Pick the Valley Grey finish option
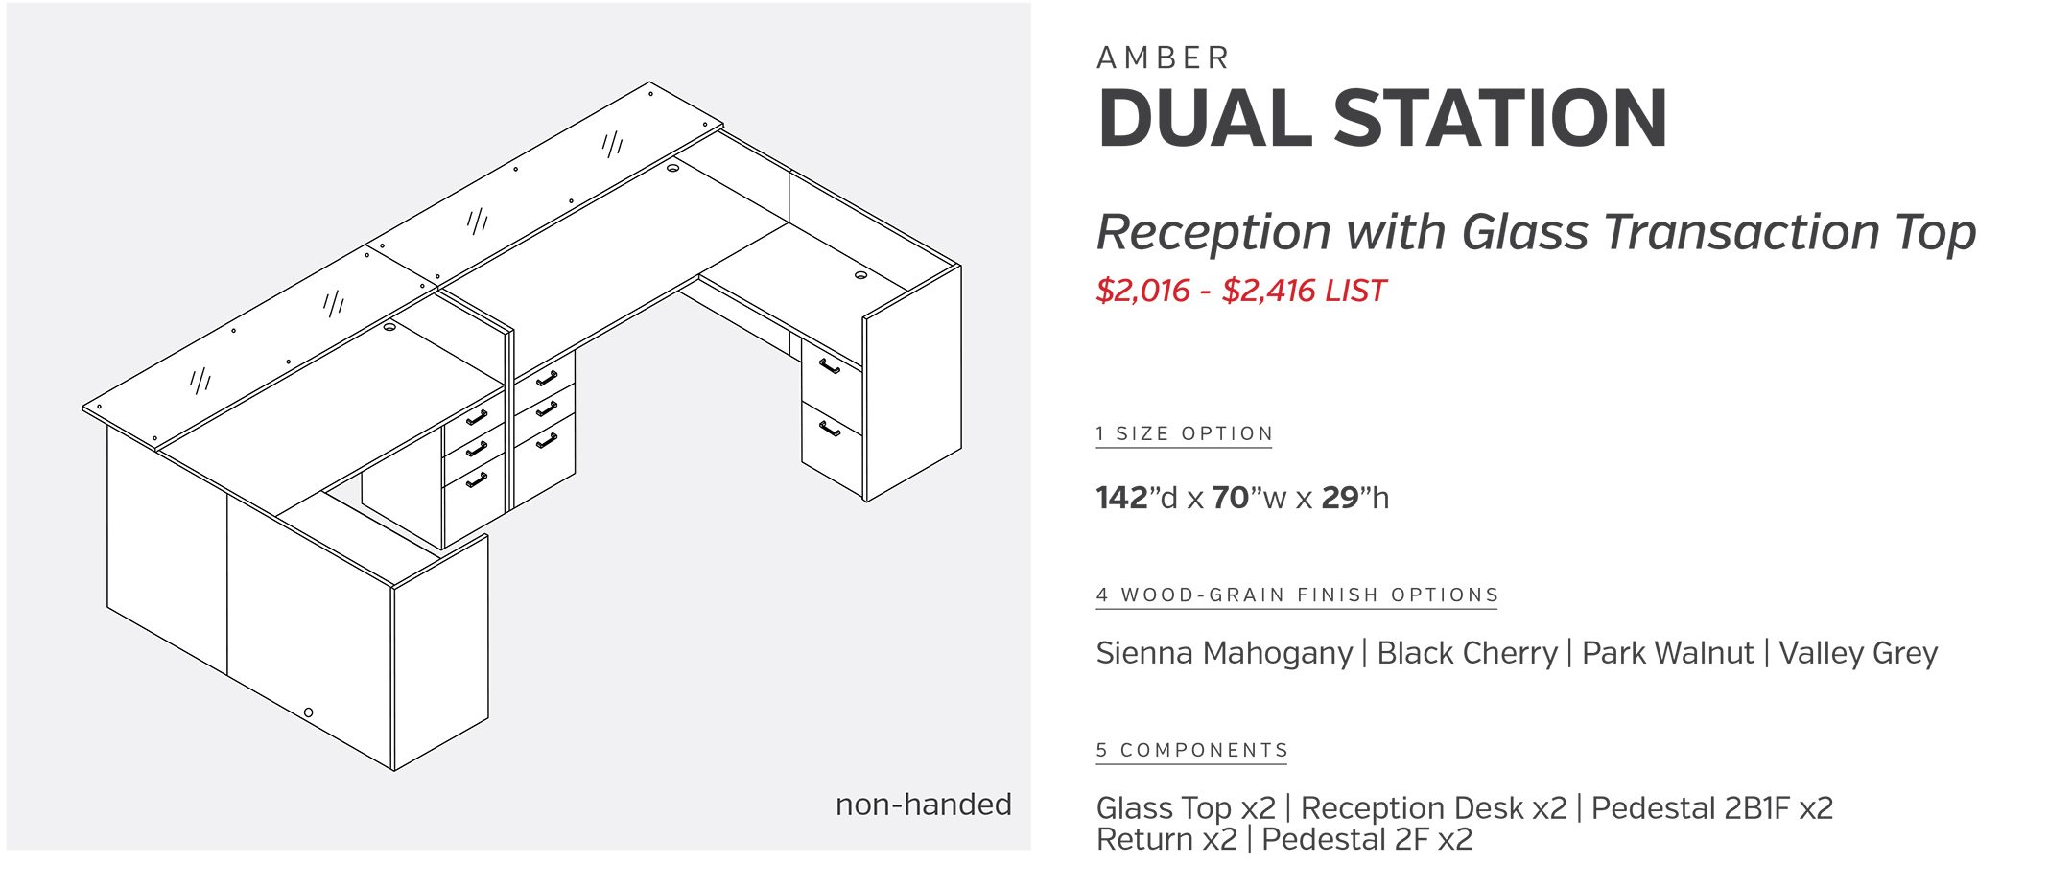Image resolution: width=2072 pixels, height=887 pixels. click(x=1858, y=653)
